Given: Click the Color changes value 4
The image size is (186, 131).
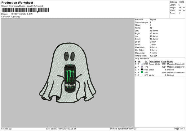Looking at the screenshot, I should pyautogui.click(x=150, y=22).
